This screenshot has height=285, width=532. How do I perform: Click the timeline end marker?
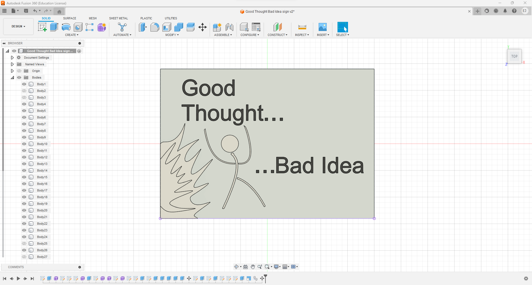265,278
